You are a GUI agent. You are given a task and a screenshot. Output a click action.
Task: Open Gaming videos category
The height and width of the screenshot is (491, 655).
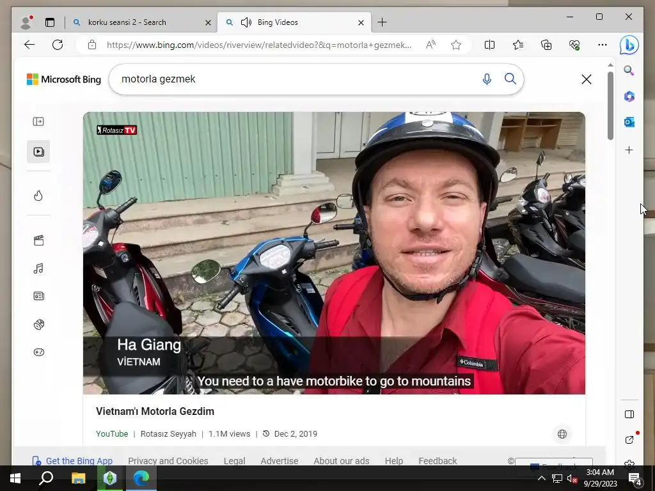38,352
